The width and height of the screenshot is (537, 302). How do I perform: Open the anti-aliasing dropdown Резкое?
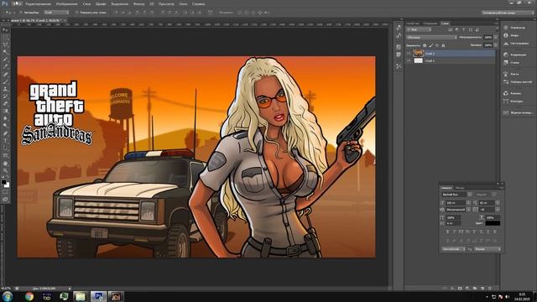(487, 249)
